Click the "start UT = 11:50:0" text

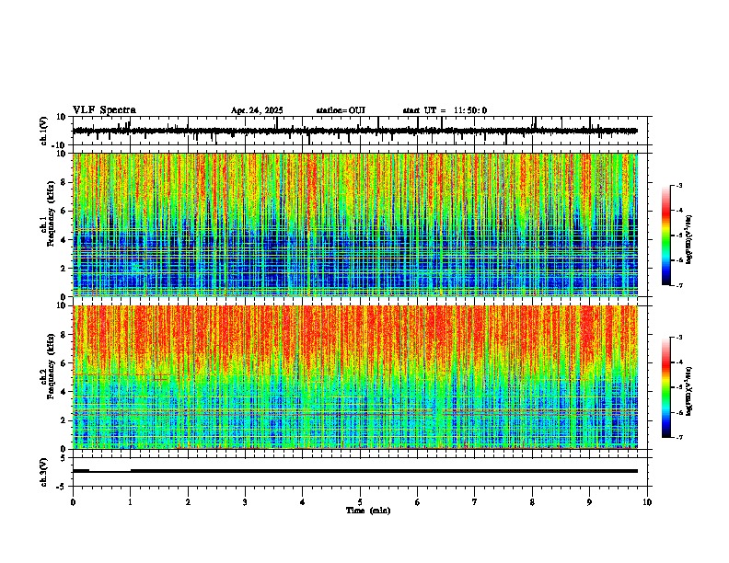(x=445, y=110)
